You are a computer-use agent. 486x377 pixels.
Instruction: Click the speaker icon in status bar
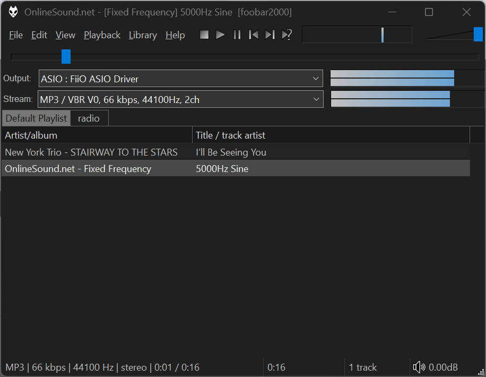click(x=419, y=367)
